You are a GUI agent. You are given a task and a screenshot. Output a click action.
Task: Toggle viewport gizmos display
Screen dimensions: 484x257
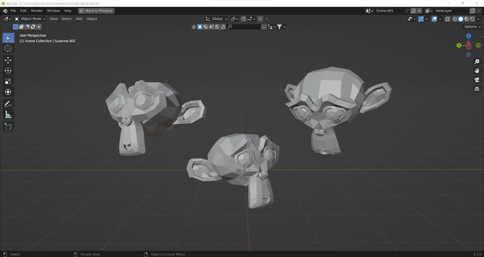pos(421,19)
